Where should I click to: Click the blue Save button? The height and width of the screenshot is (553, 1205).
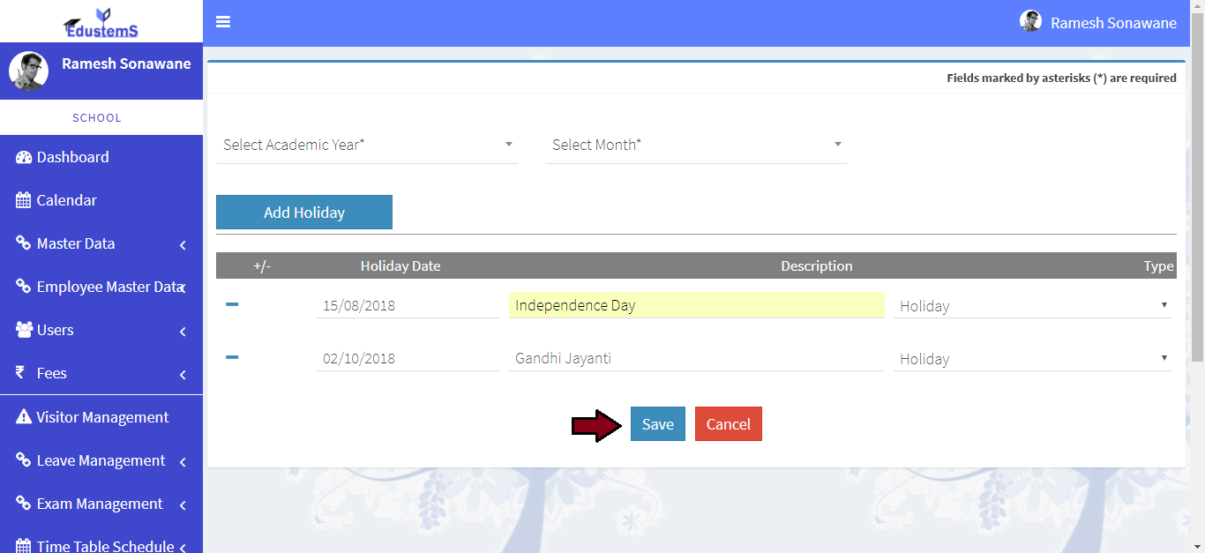click(657, 424)
